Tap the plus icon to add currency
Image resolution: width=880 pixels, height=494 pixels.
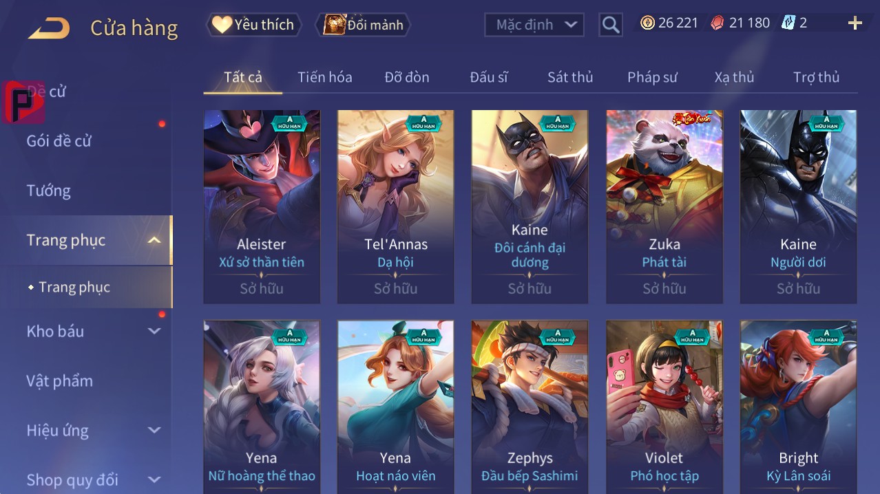click(855, 23)
